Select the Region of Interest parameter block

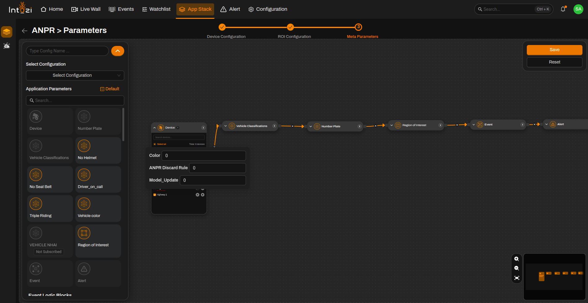[x=98, y=241]
